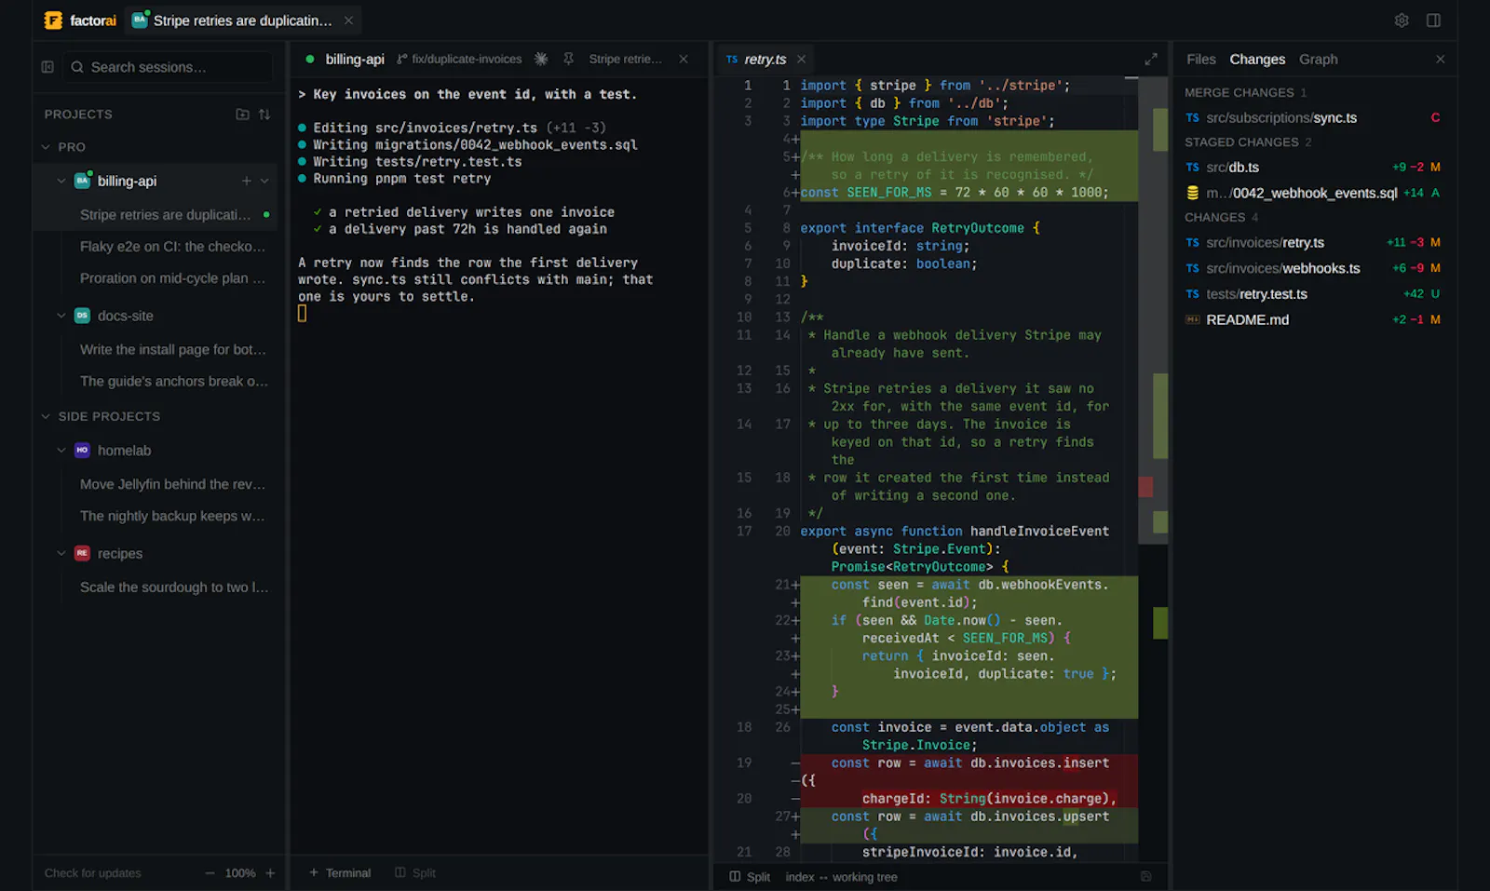
Task: Collapse the docs-site project
Action: pyautogui.click(x=61, y=316)
